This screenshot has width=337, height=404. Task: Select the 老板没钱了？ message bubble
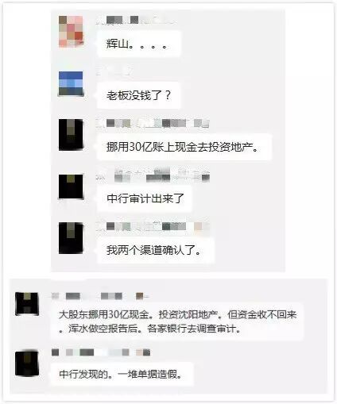click(x=139, y=95)
